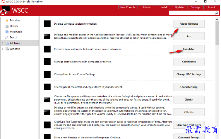
Task: Click the All Items sidebar icon
Action: tap(7, 43)
